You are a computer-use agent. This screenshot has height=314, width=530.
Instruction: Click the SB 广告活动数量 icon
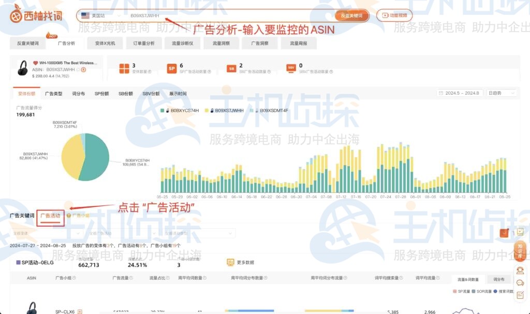click(x=231, y=68)
